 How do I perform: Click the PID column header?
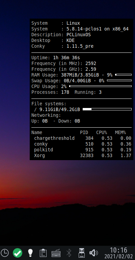84,132
